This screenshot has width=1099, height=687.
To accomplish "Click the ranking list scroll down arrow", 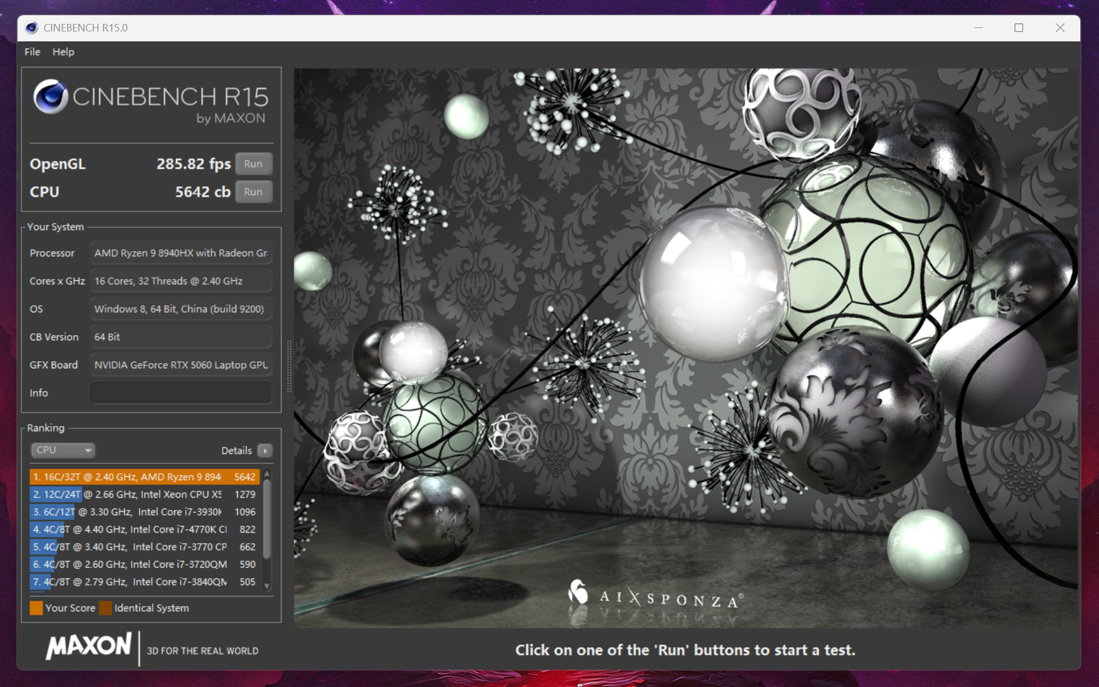I will 267,586.
